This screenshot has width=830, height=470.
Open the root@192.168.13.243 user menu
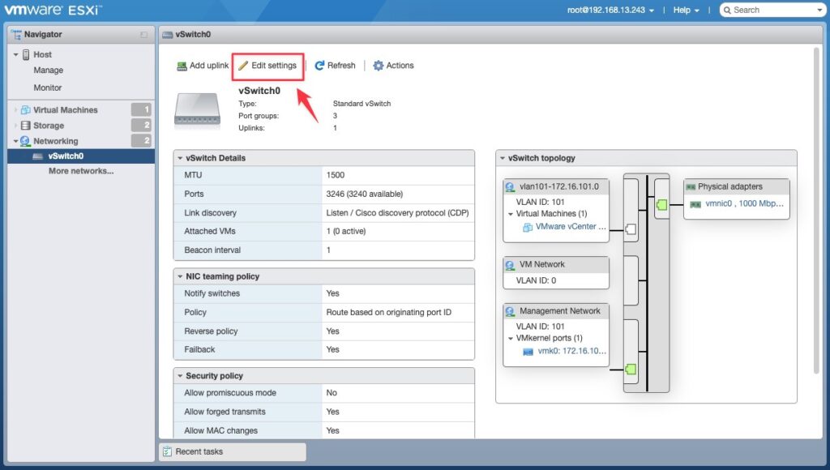coord(610,10)
